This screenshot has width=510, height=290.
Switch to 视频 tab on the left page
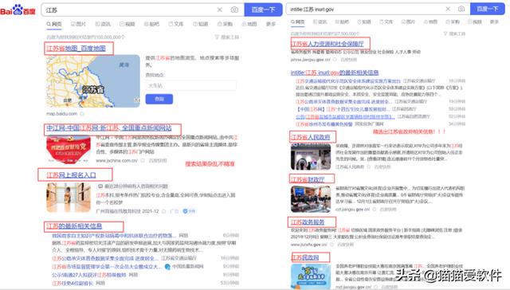tap(127, 24)
